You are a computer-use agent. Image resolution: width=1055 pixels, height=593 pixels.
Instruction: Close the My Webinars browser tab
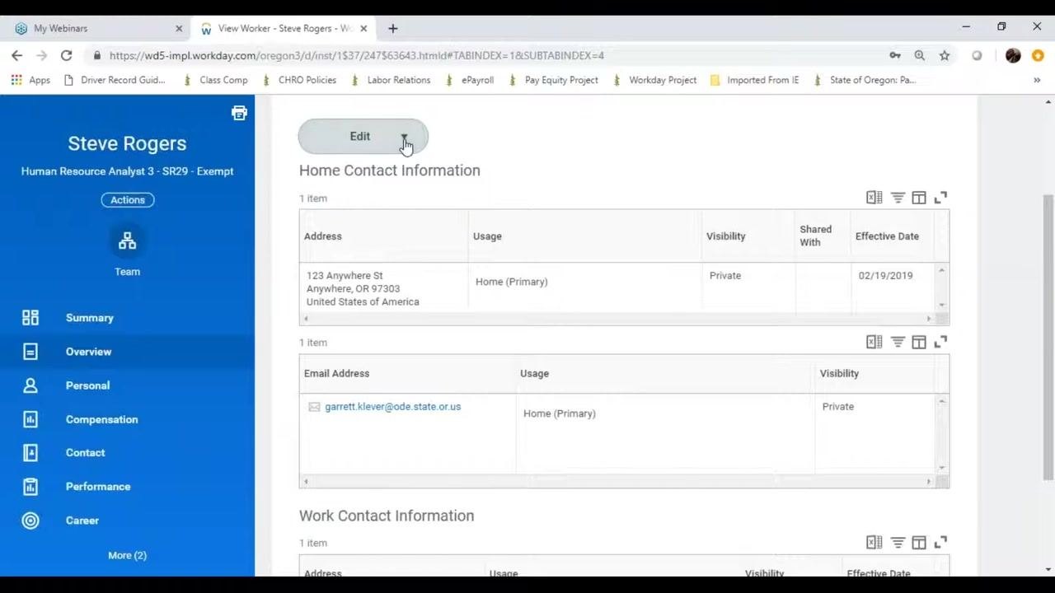(179, 28)
